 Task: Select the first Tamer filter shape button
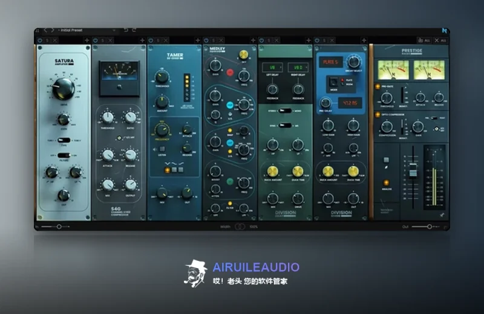click(168, 170)
